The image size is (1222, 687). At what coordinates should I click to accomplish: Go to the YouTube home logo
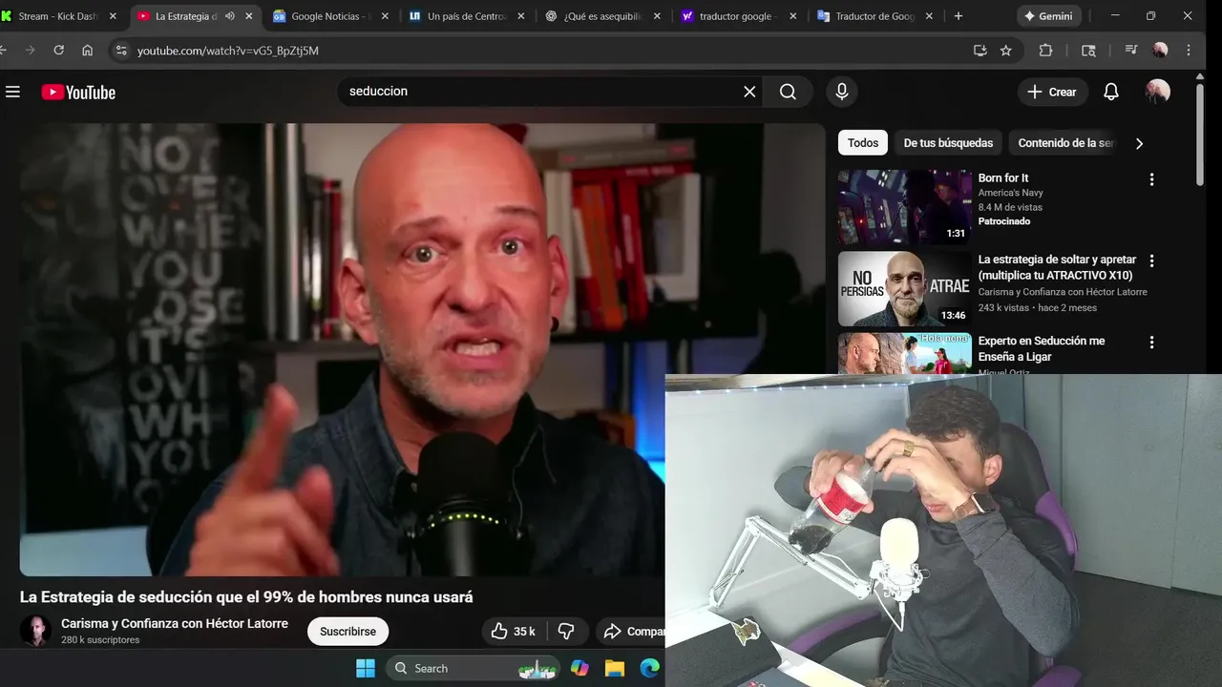[78, 92]
